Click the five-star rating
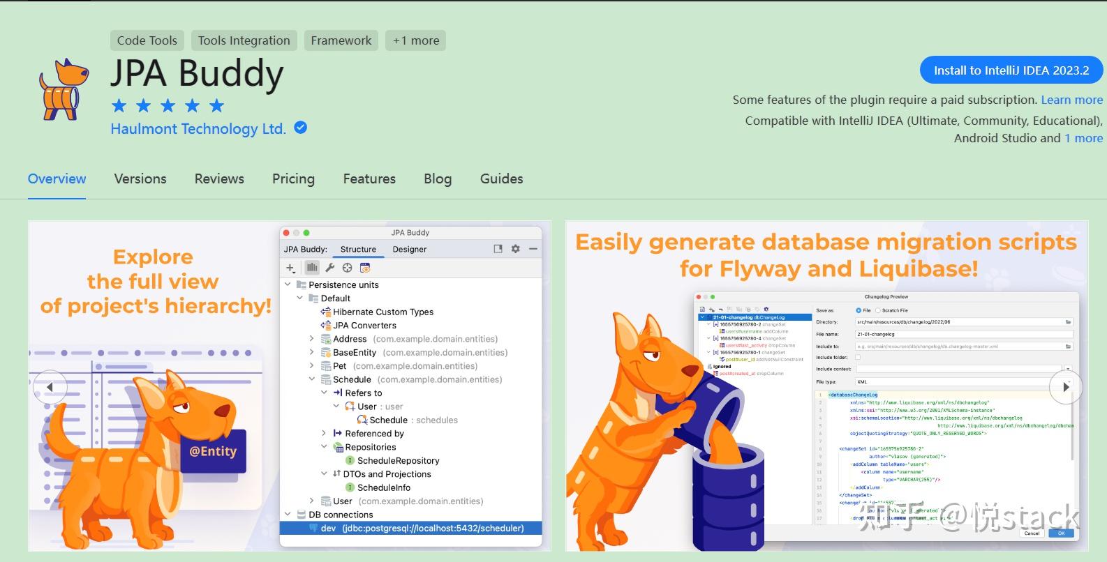This screenshot has height=562, width=1107. (x=168, y=106)
